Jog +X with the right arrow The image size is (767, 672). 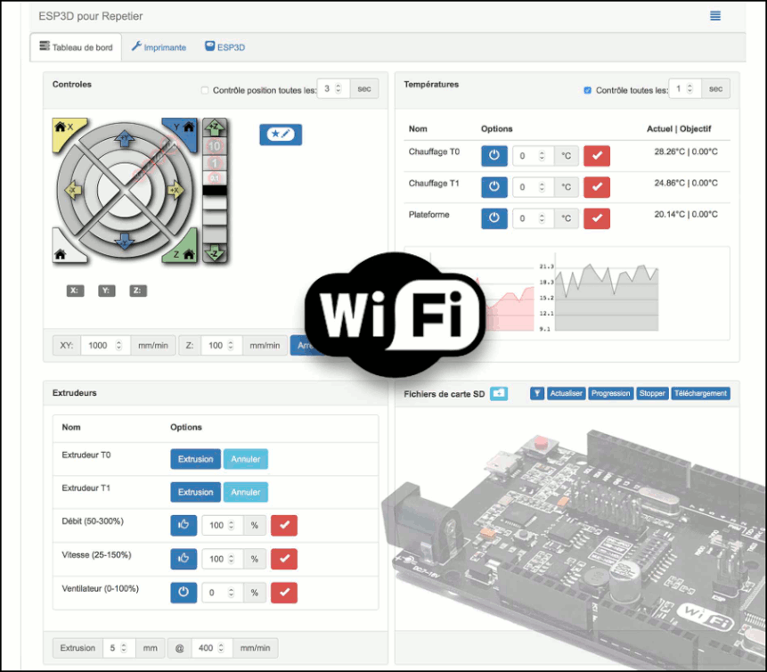[175, 191]
